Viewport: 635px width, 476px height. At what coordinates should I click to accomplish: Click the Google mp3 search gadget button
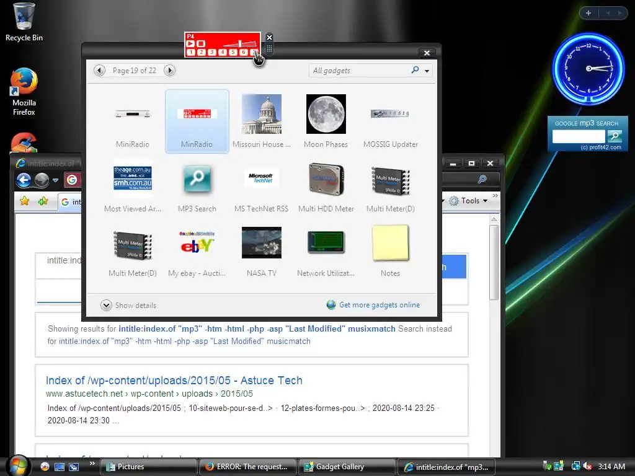tap(615, 136)
